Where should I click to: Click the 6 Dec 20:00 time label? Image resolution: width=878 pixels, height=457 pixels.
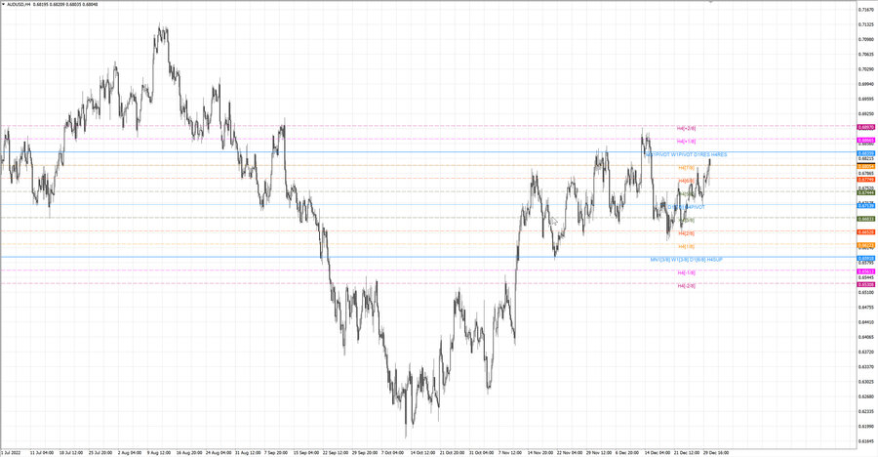[x=626, y=452]
